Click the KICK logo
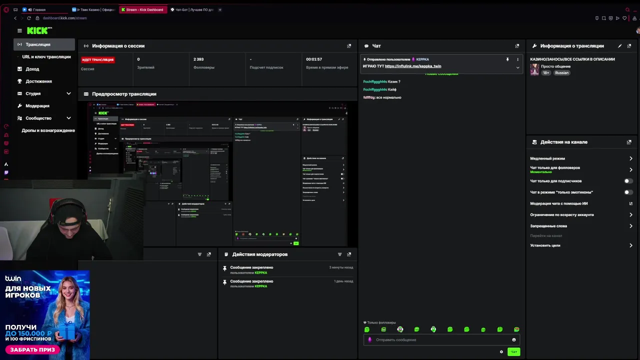The width and height of the screenshot is (640, 360). [39, 30]
